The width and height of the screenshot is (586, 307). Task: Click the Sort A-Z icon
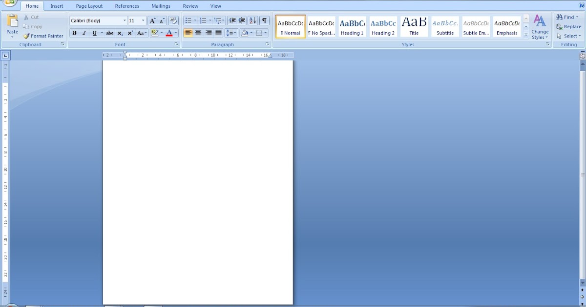(x=252, y=20)
